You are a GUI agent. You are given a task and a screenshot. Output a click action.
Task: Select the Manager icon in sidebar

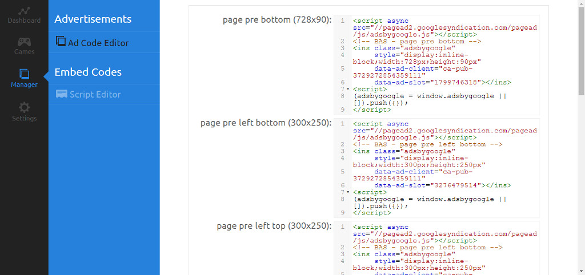24,74
